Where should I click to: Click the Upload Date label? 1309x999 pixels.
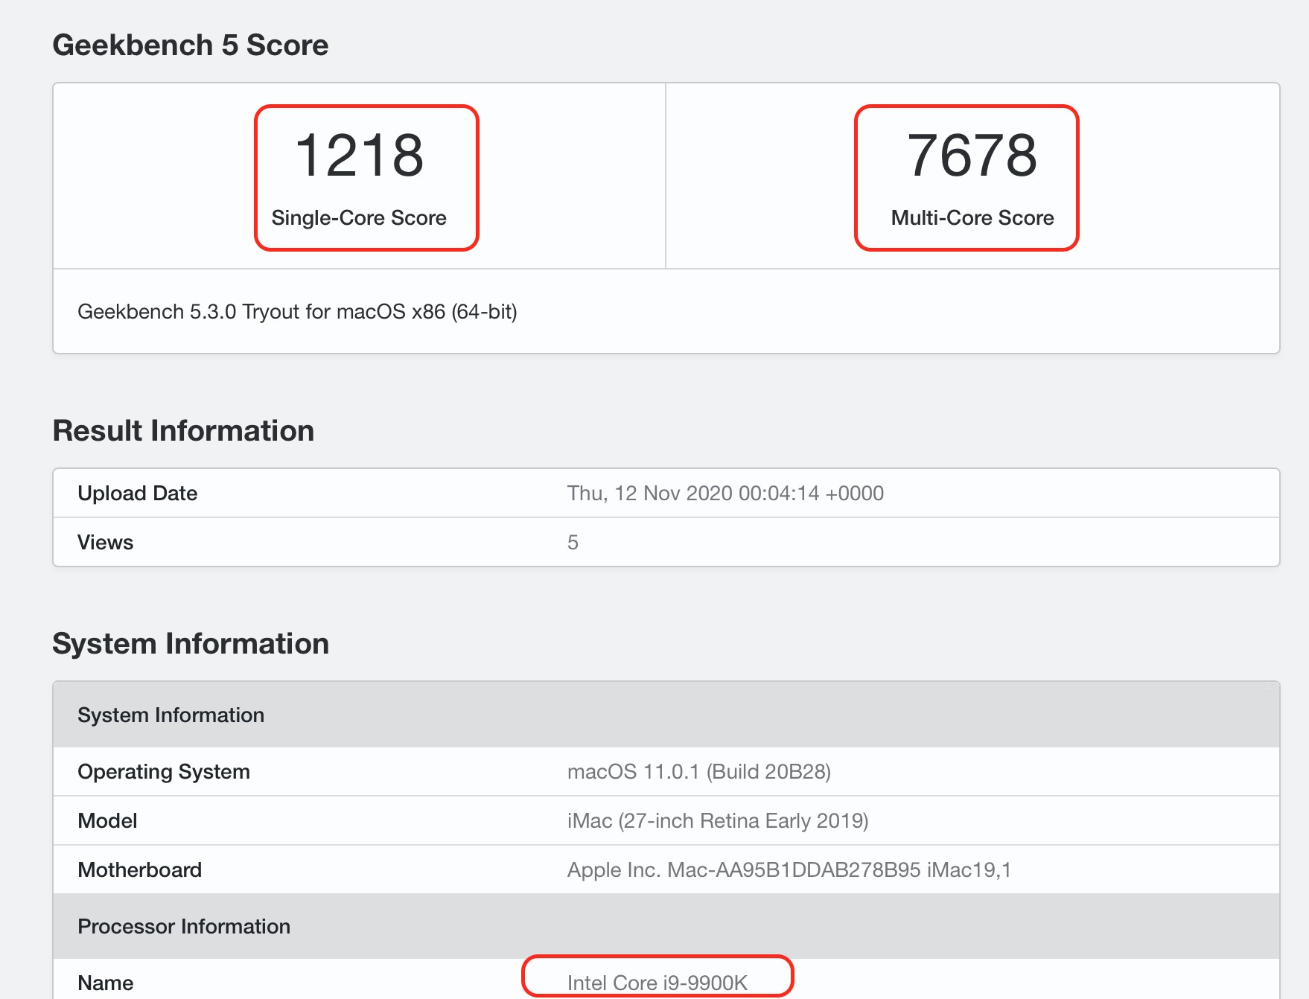pyautogui.click(x=138, y=493)
